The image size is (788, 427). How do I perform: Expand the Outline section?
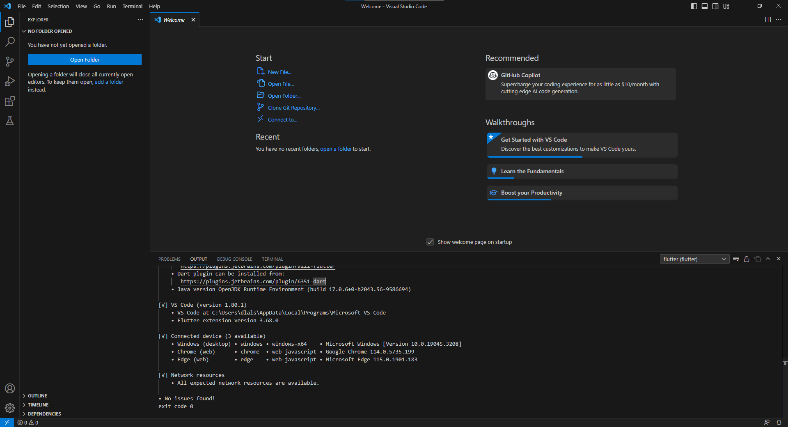click(x=85, y=396)
